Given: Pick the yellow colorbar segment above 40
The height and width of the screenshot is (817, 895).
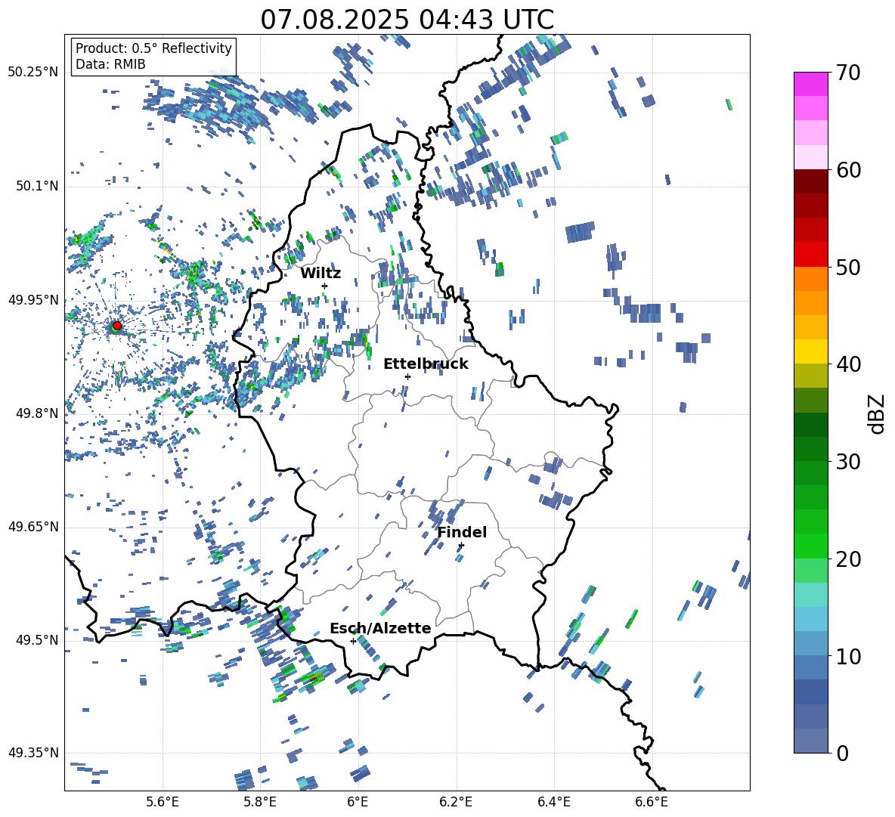Looking at the screenshot, I should click(x=811, y=351).
